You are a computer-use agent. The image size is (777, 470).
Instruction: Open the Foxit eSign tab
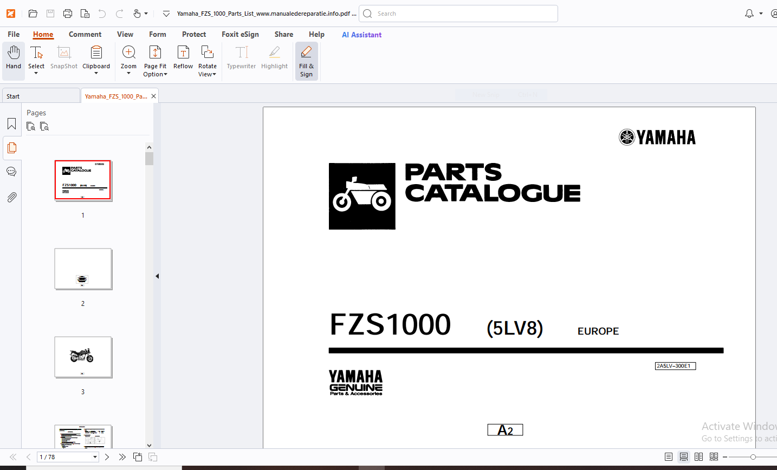[x=240, y=34]
